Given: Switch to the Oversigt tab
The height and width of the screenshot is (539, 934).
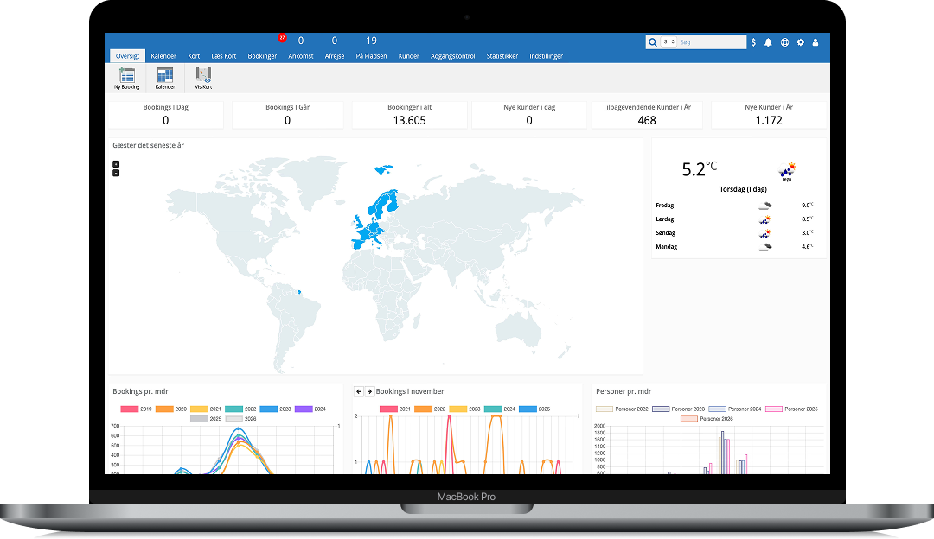Looking at the screenshot, I should [127, 56].
